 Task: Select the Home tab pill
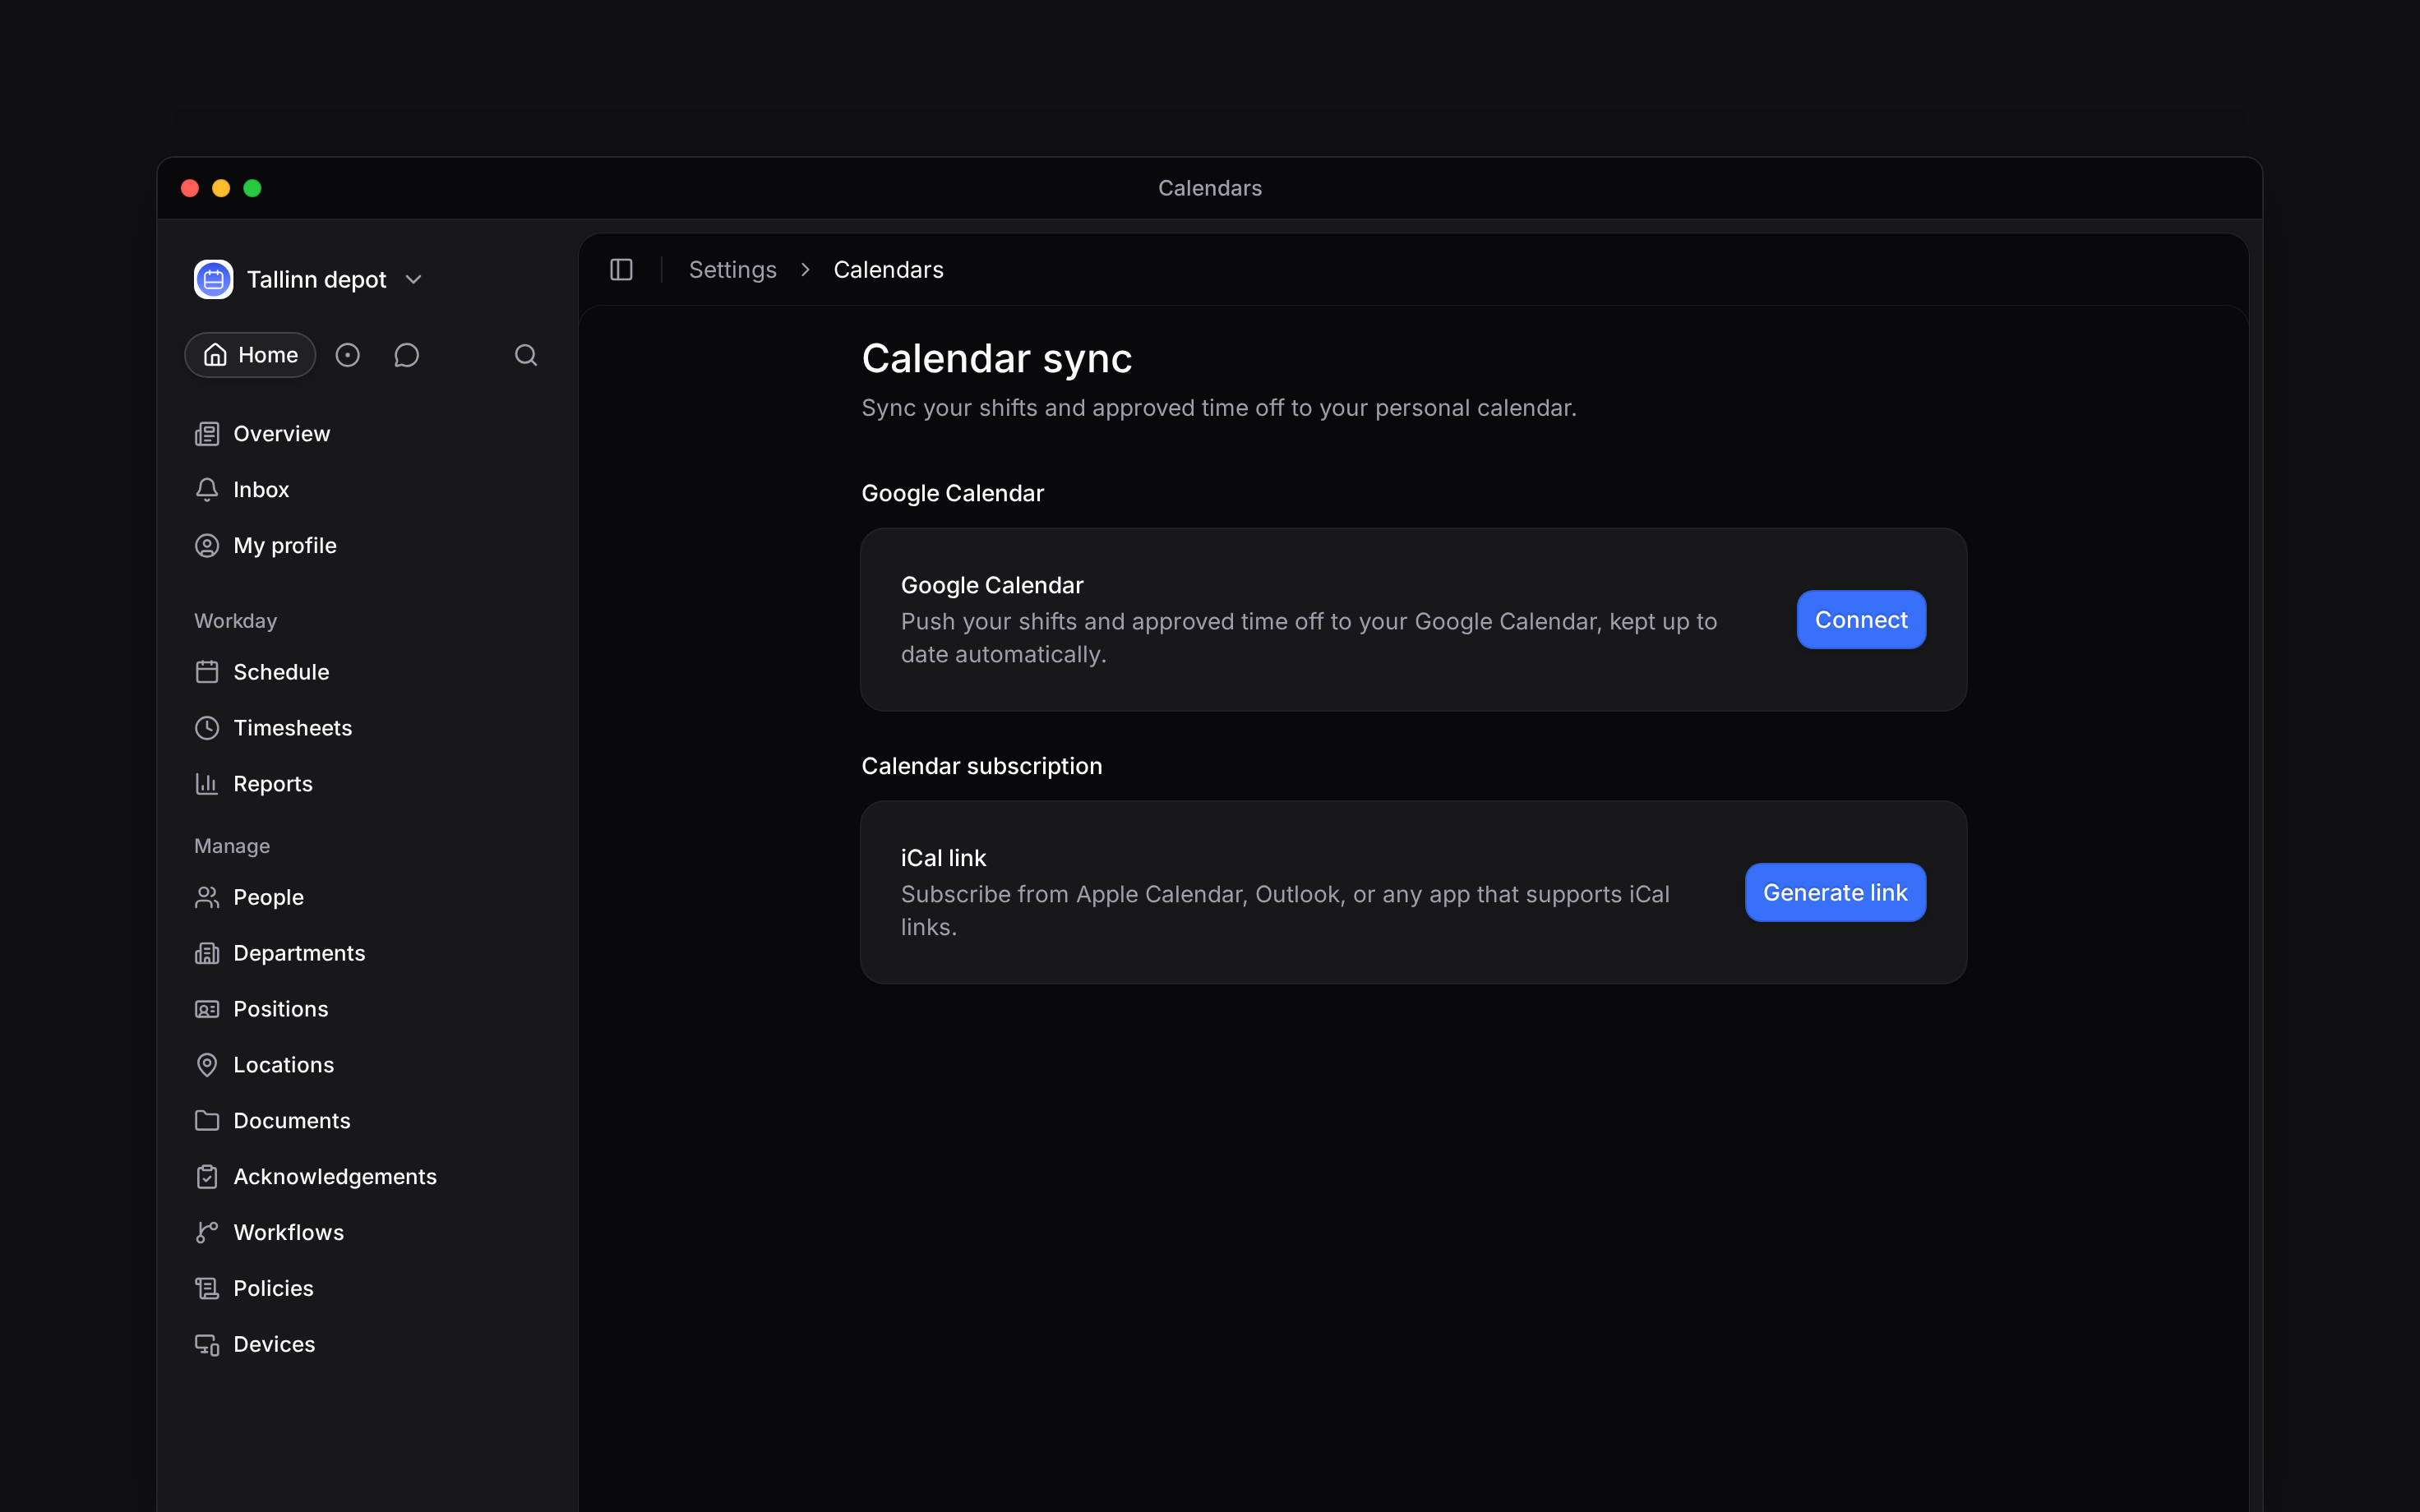tap(250, 355)
